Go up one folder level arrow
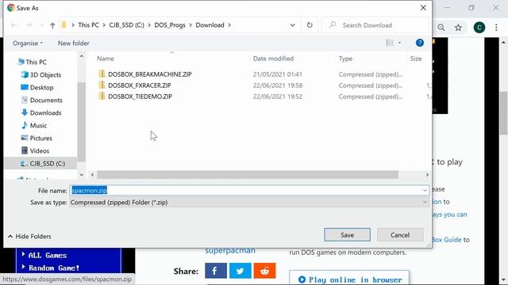This screenshot has width=508, height=285. pos(52,25)
